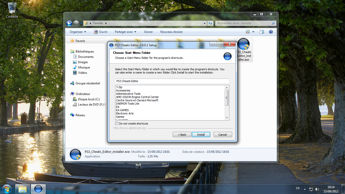
Task: Select Electronic Arts in the list
Action: pyautogui.click(x=125, y=113)
